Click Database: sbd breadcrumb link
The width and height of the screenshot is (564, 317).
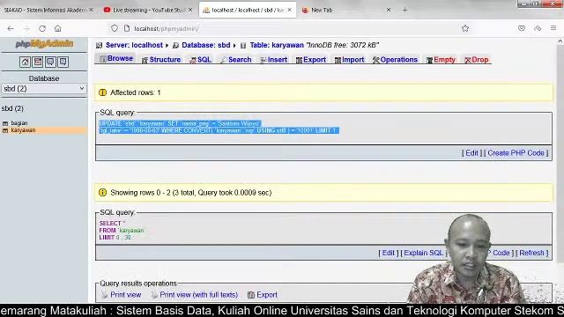[205, 45]
